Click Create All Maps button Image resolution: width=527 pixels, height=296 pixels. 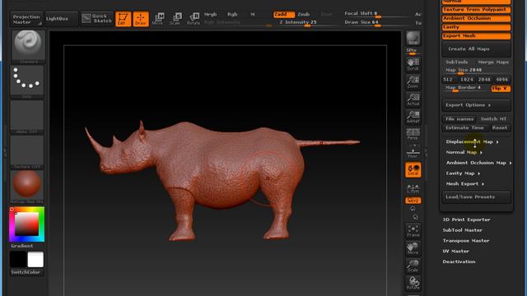click(476, 49)
